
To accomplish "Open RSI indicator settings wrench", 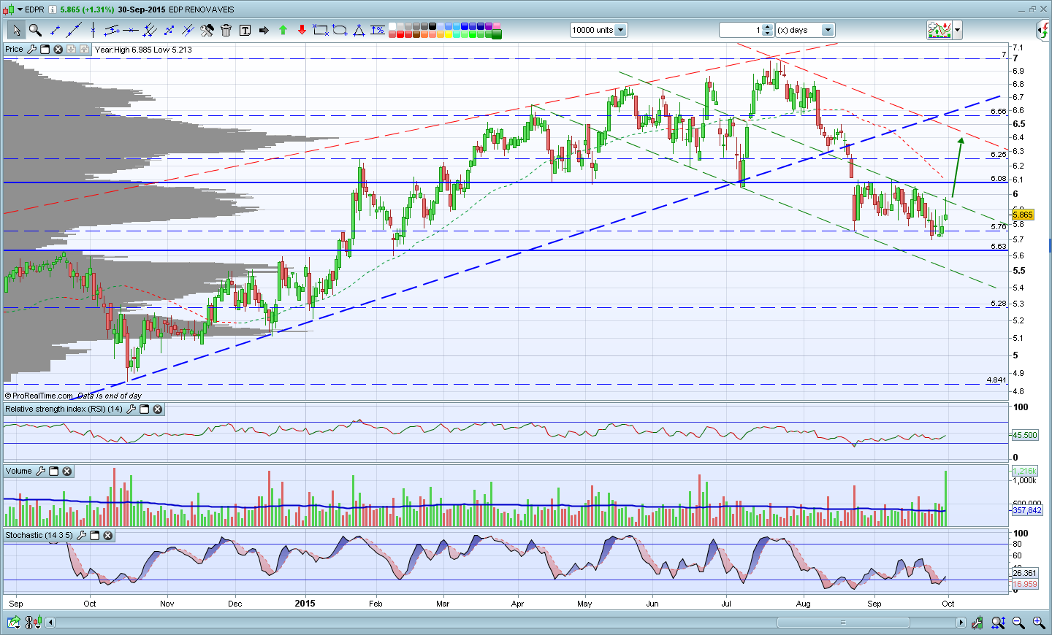I will (x=131, y=409).
